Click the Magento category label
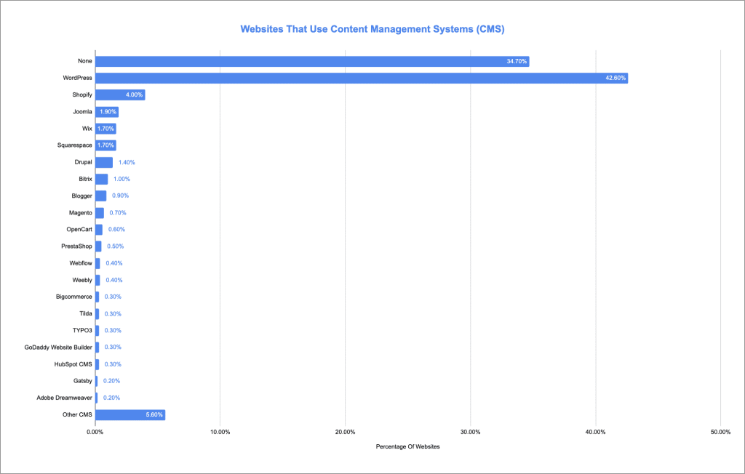Screen dimensions: 745x474 80,213
